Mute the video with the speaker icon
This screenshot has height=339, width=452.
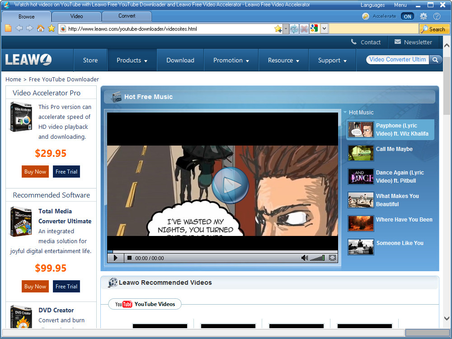click(304, 258)
